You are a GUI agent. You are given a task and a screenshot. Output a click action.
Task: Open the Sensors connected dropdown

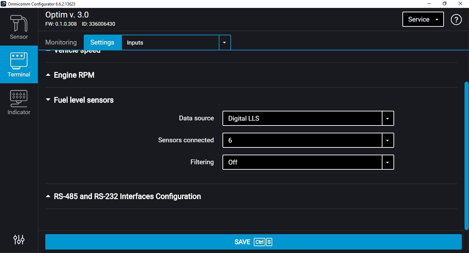tap(387, 140)
